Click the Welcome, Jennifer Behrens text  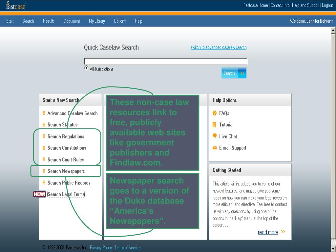pyautogui.click(x=311, y=21)
